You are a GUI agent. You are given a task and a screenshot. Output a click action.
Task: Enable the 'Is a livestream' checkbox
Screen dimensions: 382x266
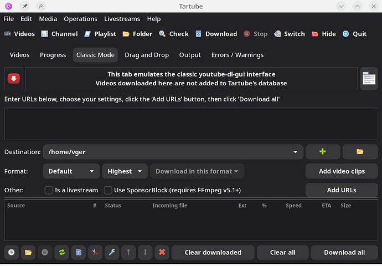coord(49,190)
